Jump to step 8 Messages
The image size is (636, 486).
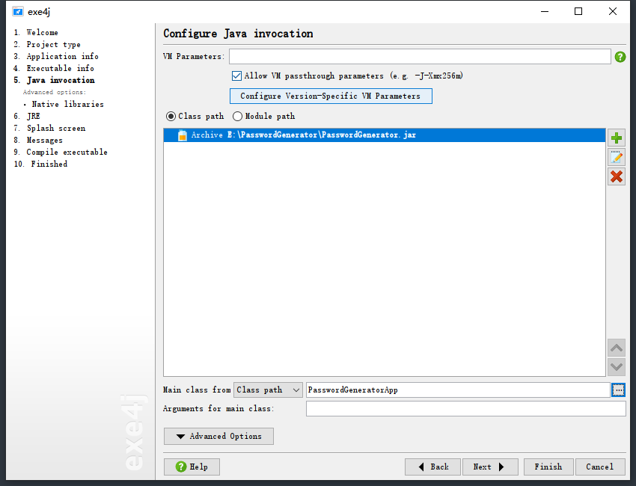[x=38, y=141]
